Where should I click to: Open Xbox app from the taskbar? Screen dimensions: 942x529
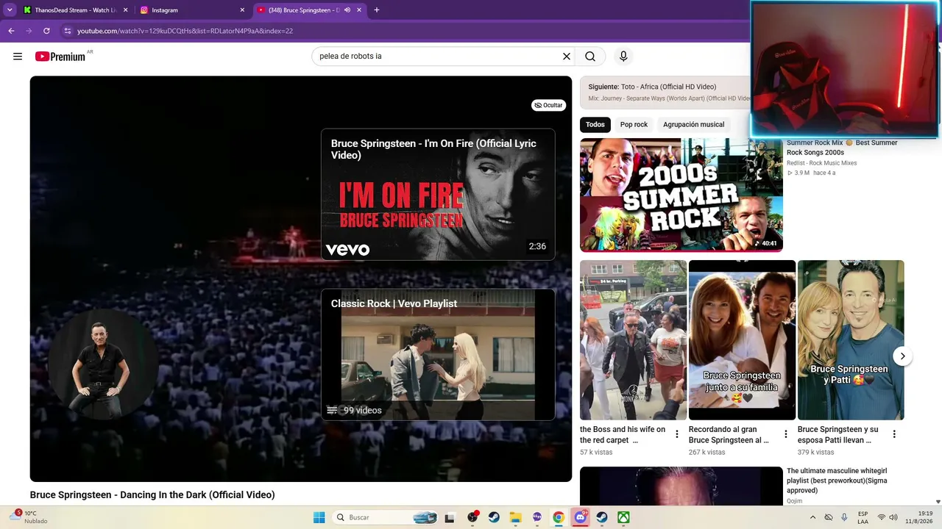pyautogui.click(x=623, y=517)
